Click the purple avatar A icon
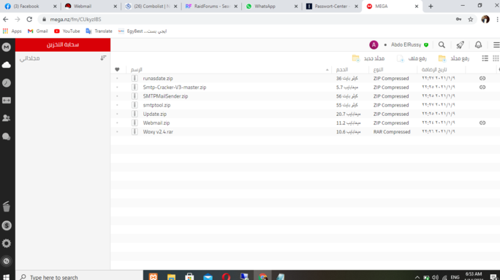This screenshot has width=500, height=280. click(x=374, y=45)
